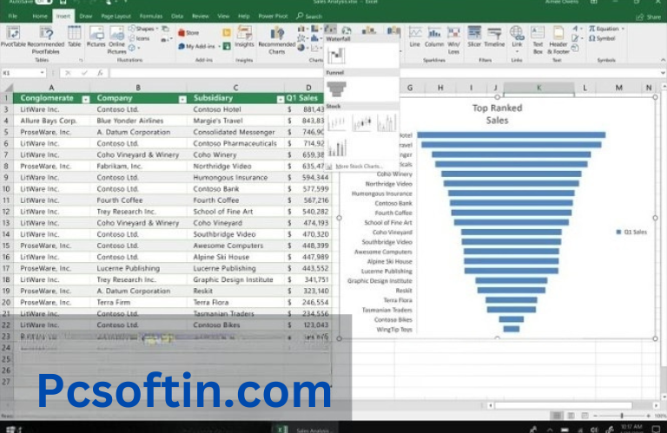Click the Excel icon in the taskbar
This screenshot has width=667, height=433.
tap(282, 429)
